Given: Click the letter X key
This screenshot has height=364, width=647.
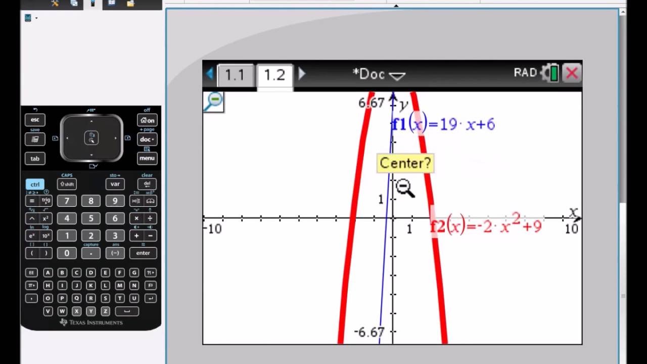Looking at the screenshot, I should pos(76,311).
